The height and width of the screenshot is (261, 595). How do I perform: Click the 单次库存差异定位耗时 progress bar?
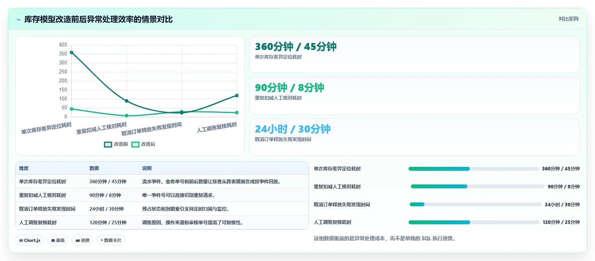pyautogui.click(x=473, y=169)
